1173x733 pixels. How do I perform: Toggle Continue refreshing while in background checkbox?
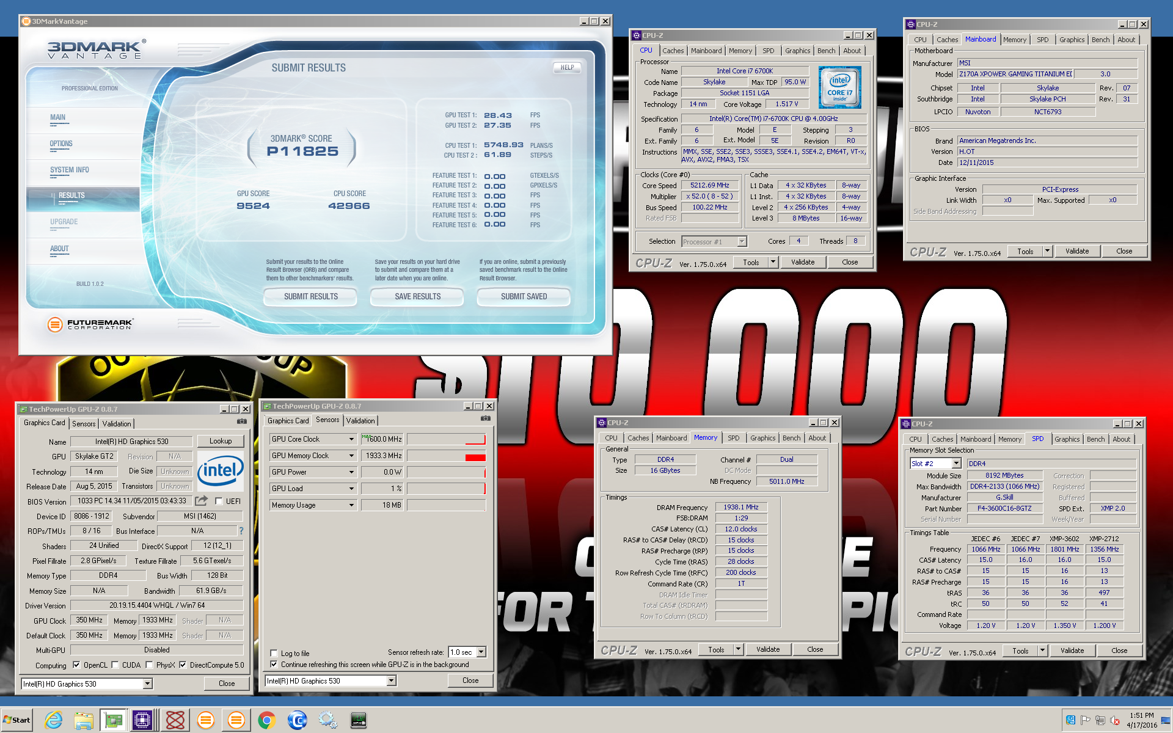(x=274, y=665)
